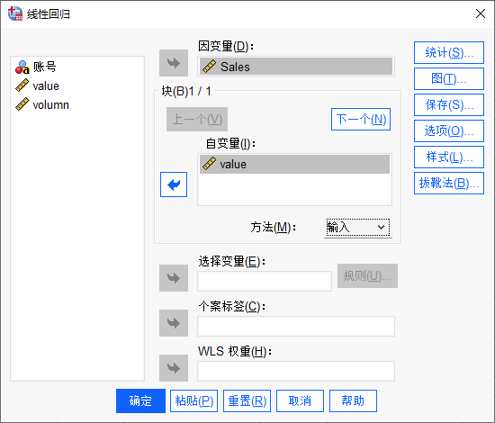Open the 方法 dropdown showing 输入
Screen dimensions: 495x423
pyautogui.click(x=357, y=228)
